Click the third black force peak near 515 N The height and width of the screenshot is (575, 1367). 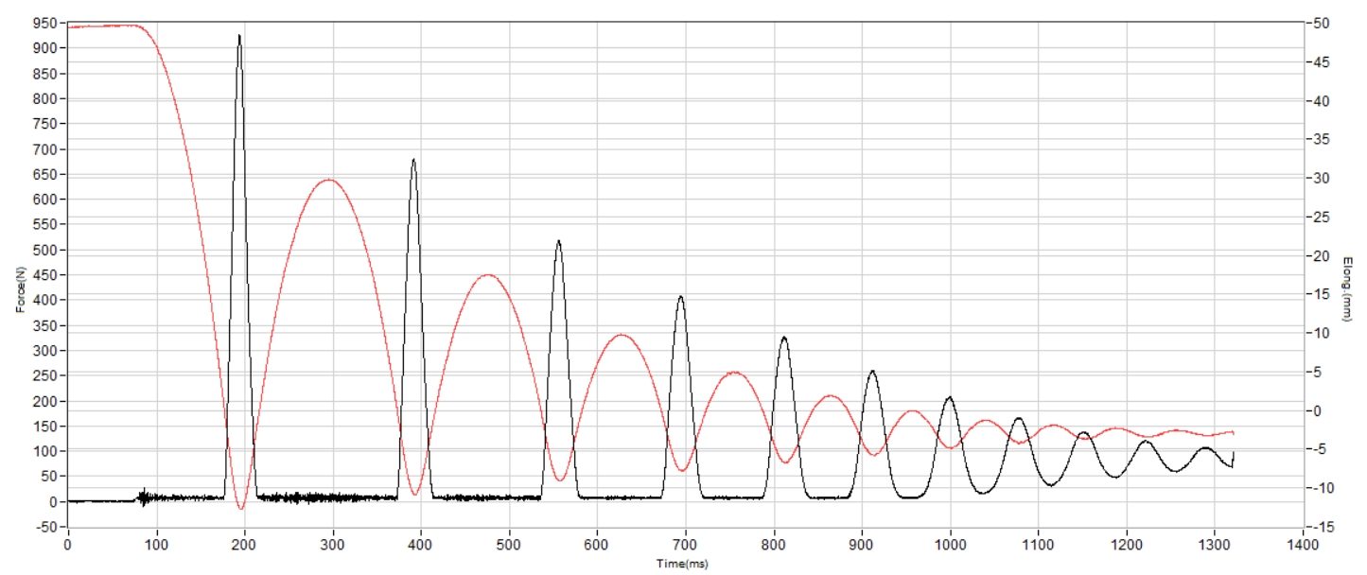tap(558, 242)
